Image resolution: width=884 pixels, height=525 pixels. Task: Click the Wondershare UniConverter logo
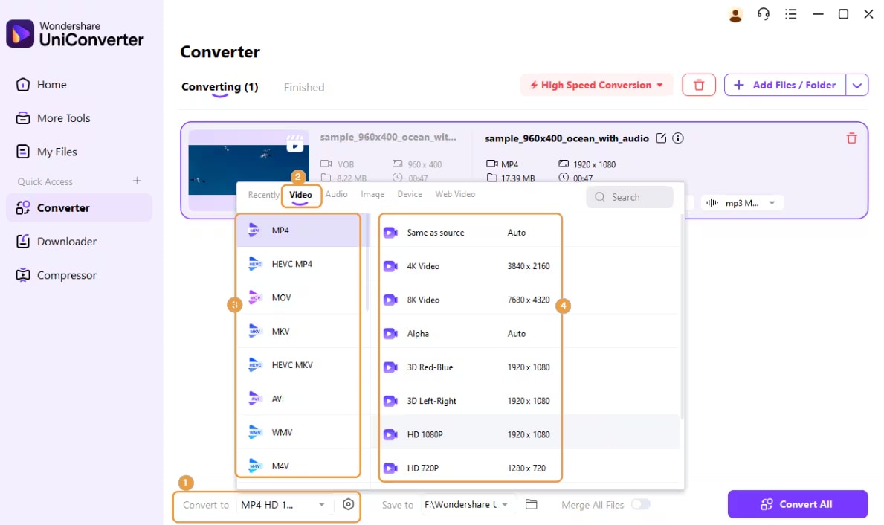pos(75,33)
